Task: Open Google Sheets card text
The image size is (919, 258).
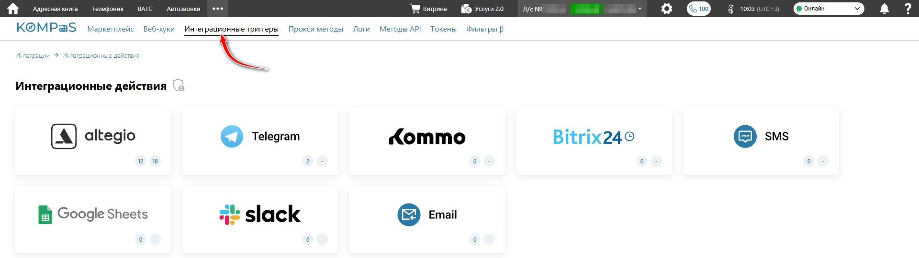Action: click(102, 214)
